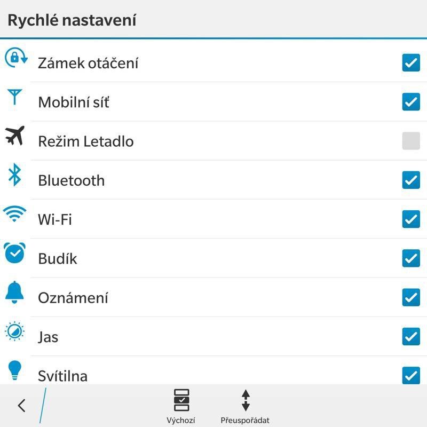The height and width of the screenshot is (427, 427).
Task: Go back using the back arrow
Action: click(21, 406)
